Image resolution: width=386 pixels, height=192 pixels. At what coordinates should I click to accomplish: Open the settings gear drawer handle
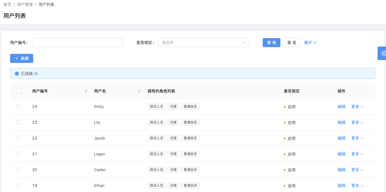click(382, 53)
